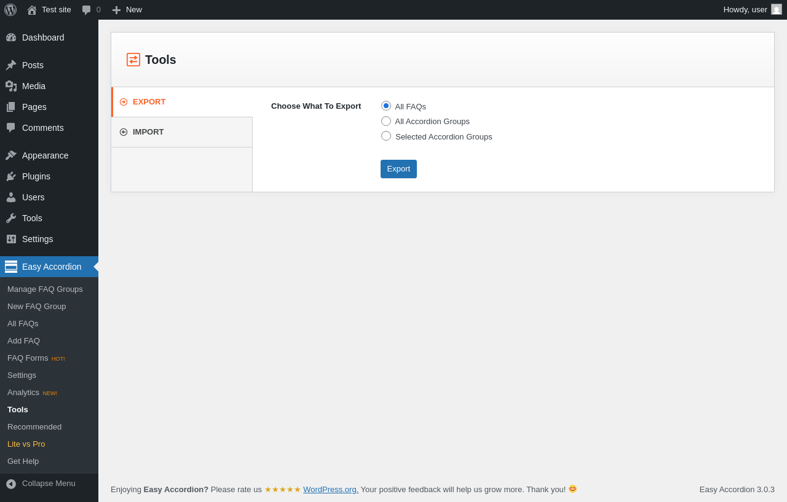Open Manage FAQ Groups submenu link
787x502 pixels.
(45, 289)
